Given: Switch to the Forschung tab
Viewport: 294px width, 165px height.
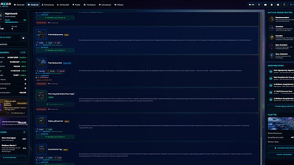Looking at the screenshot, I should [x=48, y=5].
